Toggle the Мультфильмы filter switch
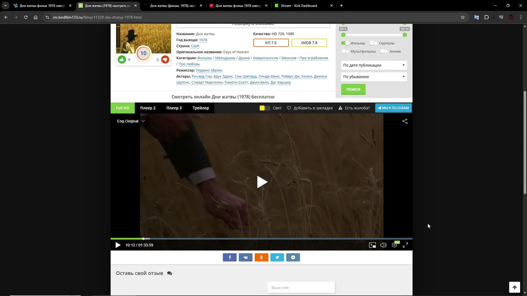This screenshot has width=527, height=296. click(345, 51)
